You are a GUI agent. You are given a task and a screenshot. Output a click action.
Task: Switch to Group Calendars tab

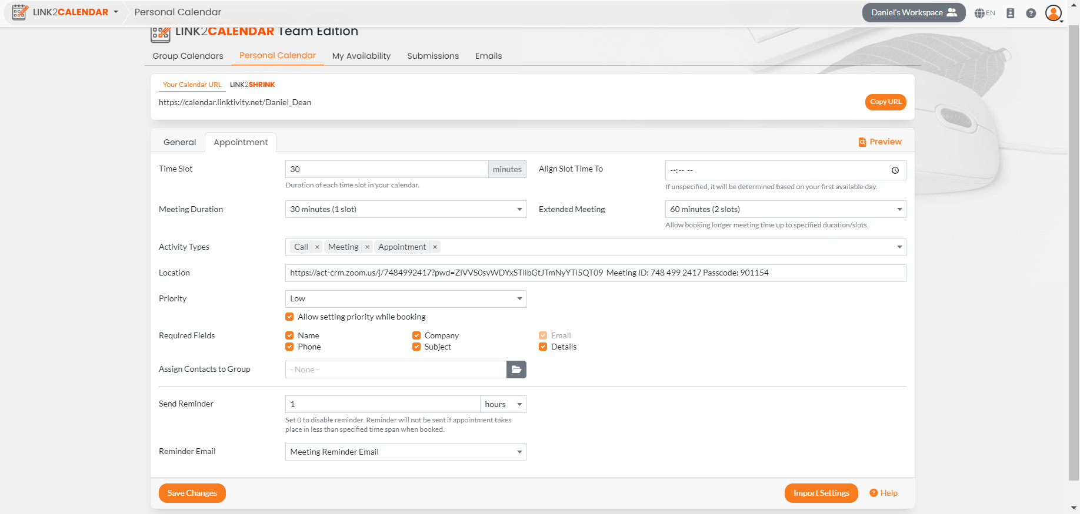point(188,56)
